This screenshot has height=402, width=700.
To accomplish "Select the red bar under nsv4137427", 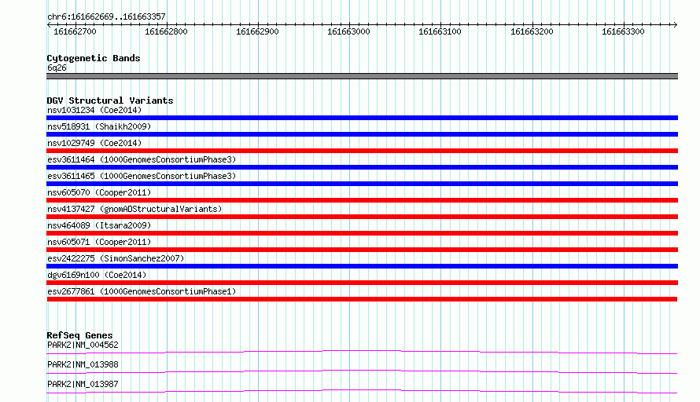I will [362, 217].
